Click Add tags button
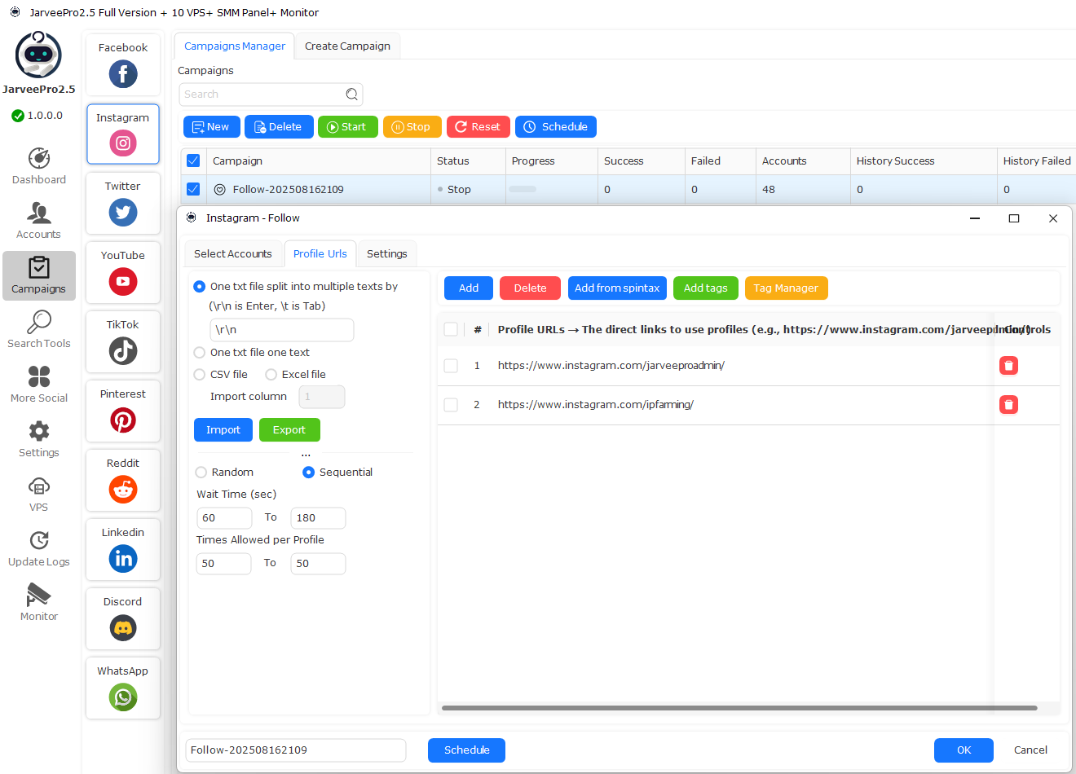Viewport: 1076px width, 774px height. [x=706, y=288]
